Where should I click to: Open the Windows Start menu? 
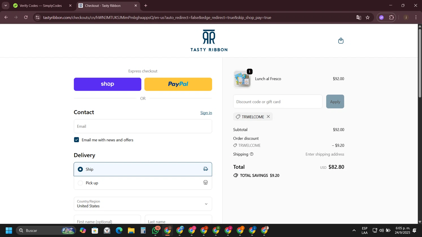(9, 231)
